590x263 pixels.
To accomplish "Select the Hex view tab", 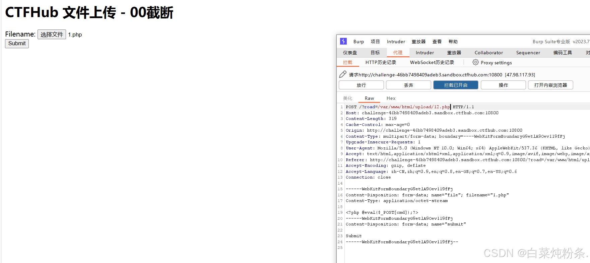I will click(391, 98).
